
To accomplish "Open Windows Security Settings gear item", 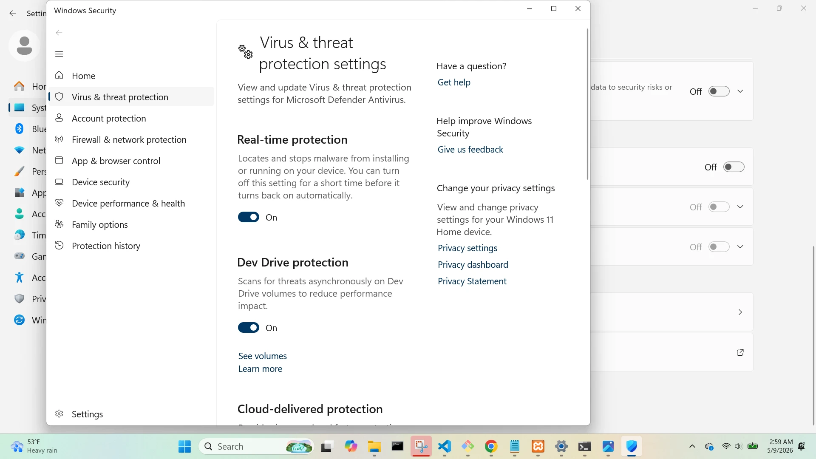I will [131, 414].
